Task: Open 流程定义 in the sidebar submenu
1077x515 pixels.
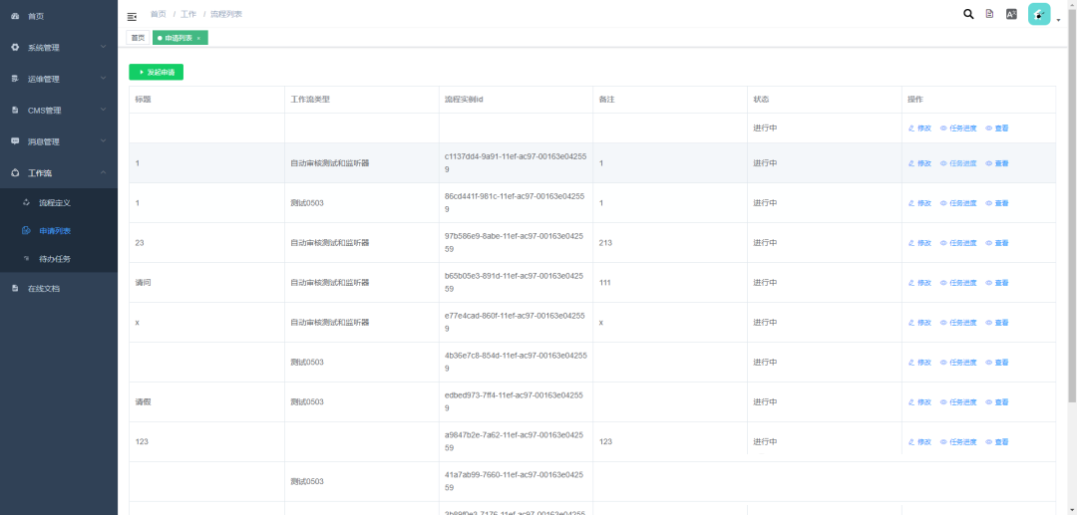Action: pos(55,202)
